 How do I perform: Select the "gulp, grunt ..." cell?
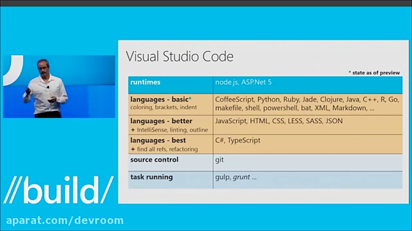click(x=308, y=180)
